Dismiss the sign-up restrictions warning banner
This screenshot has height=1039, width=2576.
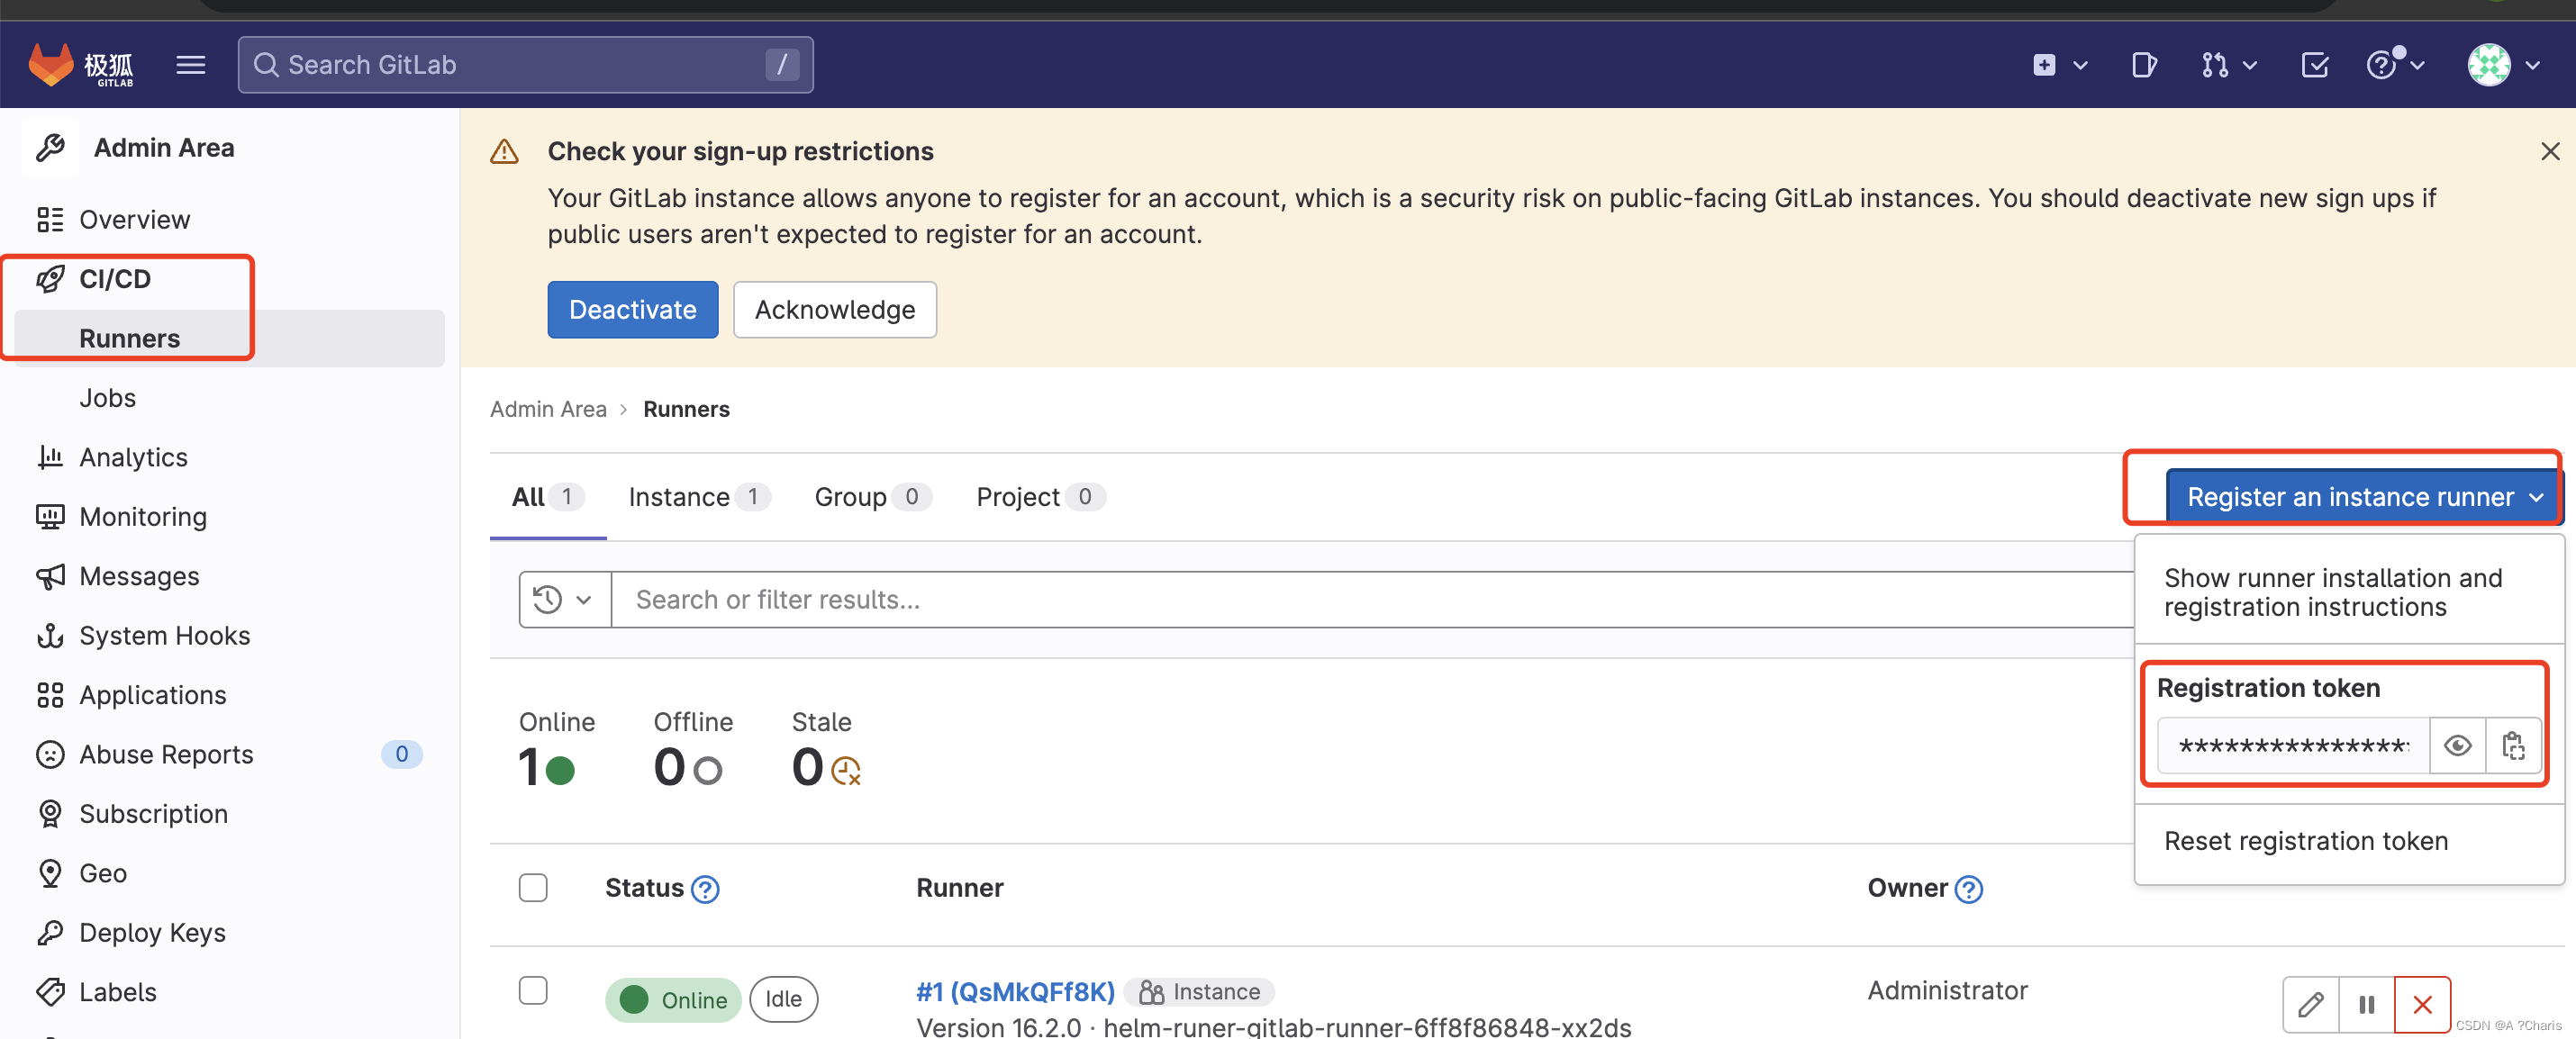tap(2549, 151)
